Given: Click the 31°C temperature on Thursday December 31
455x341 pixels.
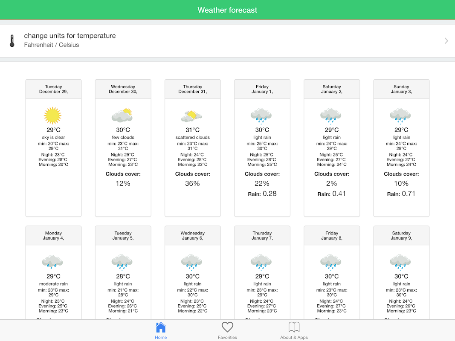Looking at the screenshot, I should tap(193, 130).
